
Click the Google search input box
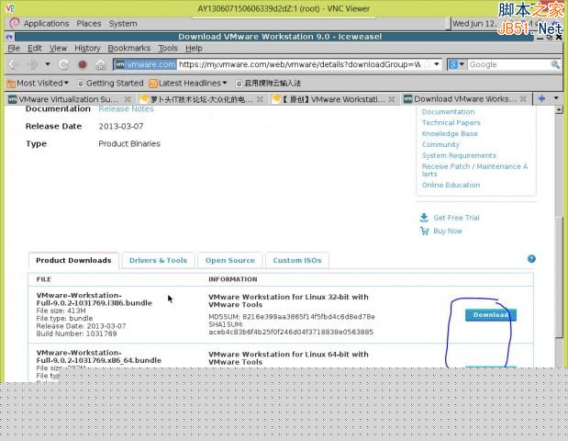click(x=508, y=64)
